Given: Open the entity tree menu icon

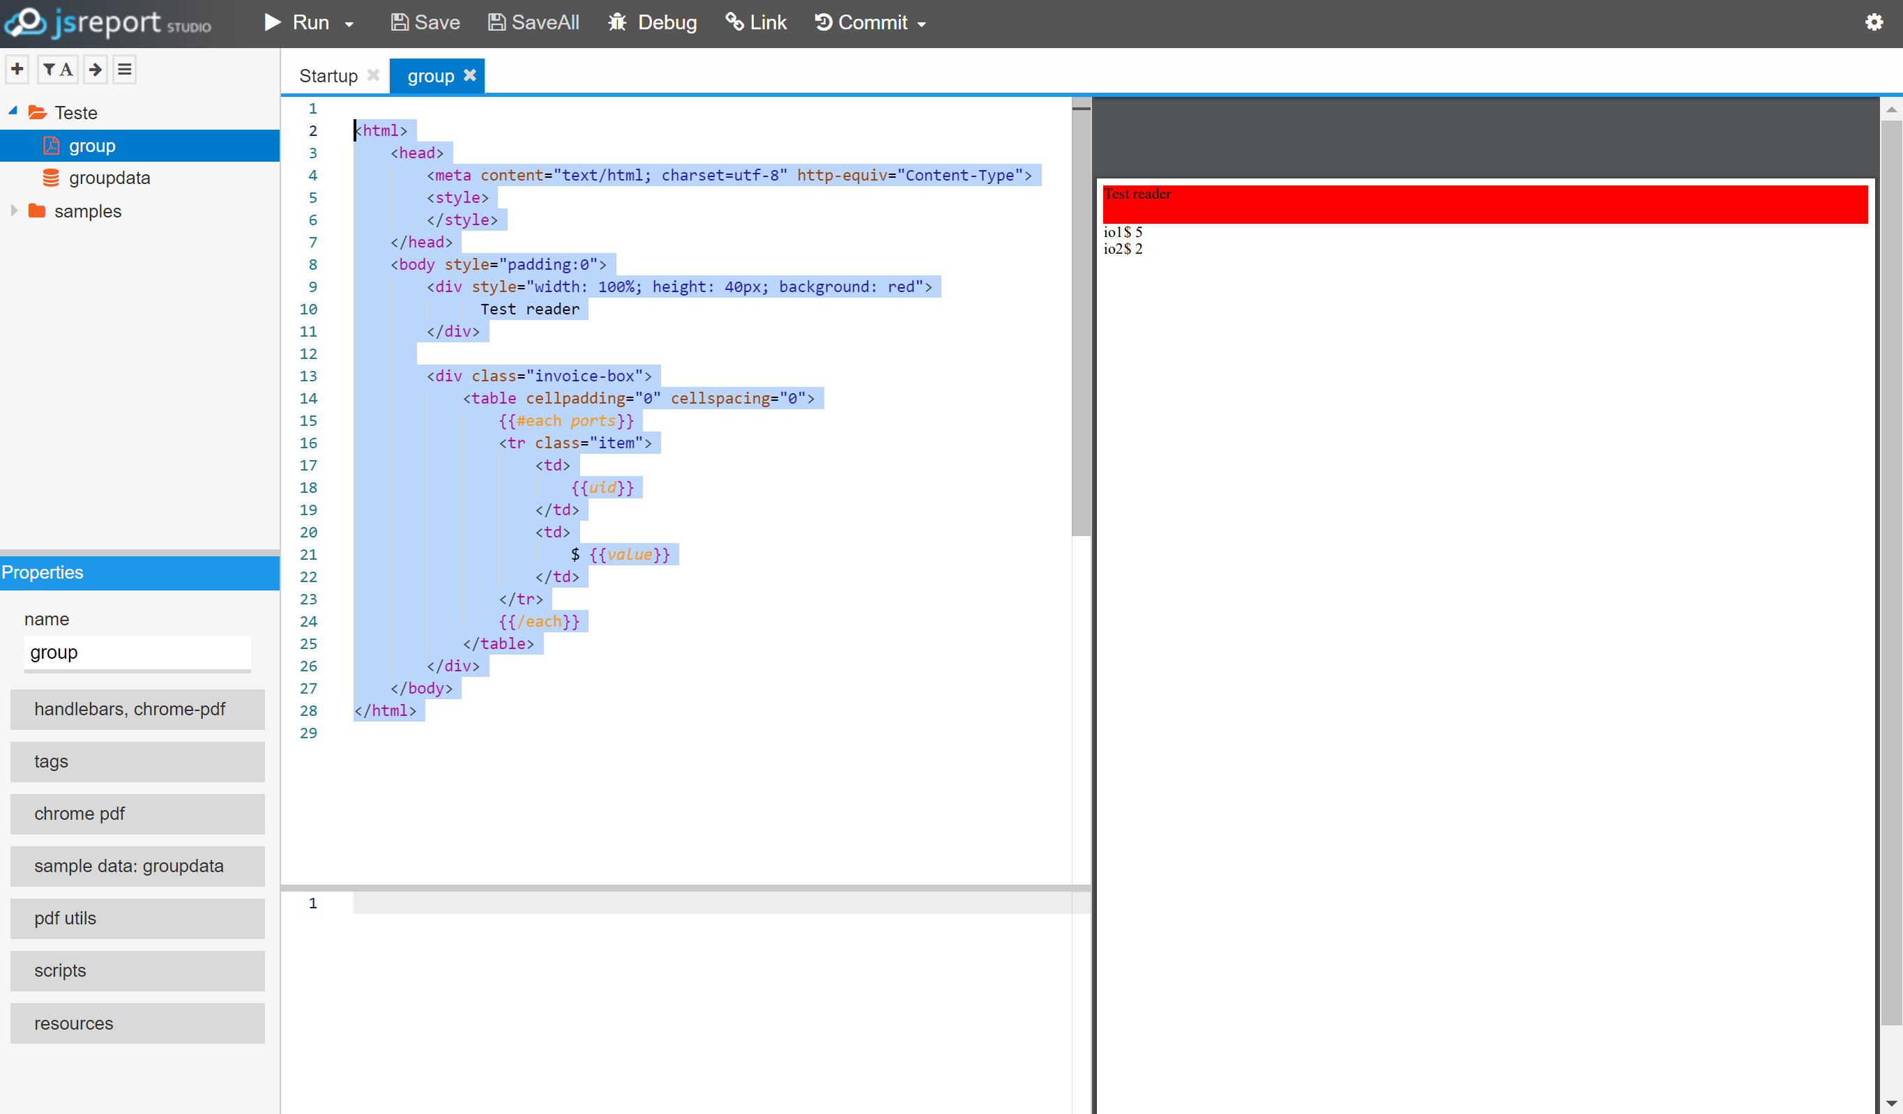Looking at the screenshot, I should 124,69.
